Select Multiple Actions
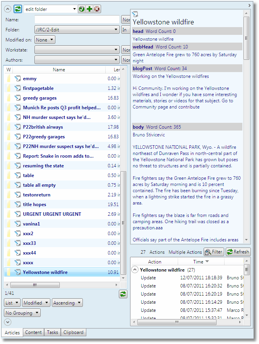This screenshot has width=259, height=344. (185, 252)
